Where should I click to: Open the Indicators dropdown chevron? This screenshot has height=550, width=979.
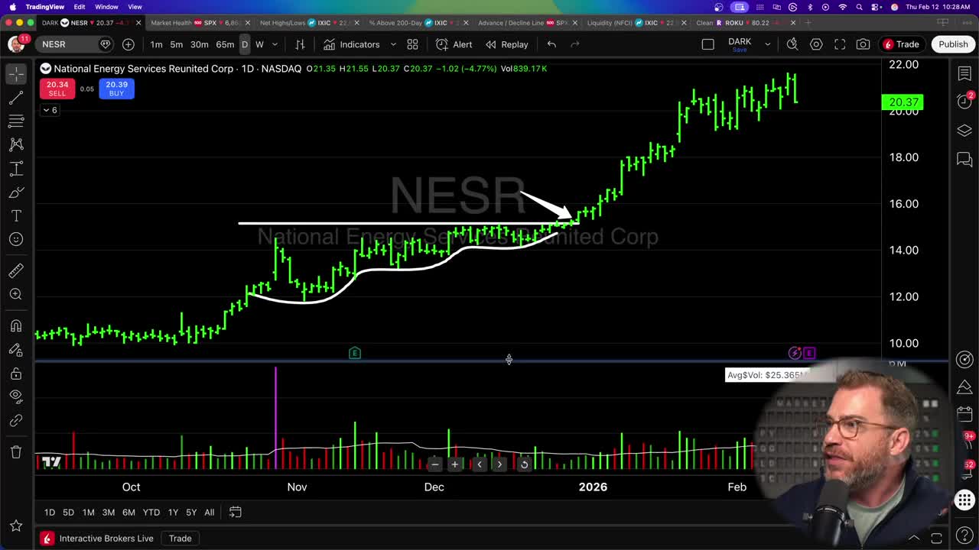click(392, 44)
